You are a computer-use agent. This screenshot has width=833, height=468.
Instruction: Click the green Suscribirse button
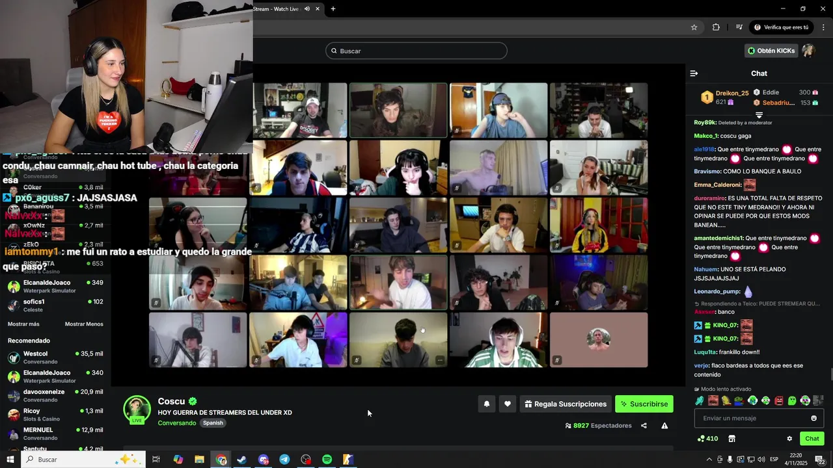[x=644, y=404]
